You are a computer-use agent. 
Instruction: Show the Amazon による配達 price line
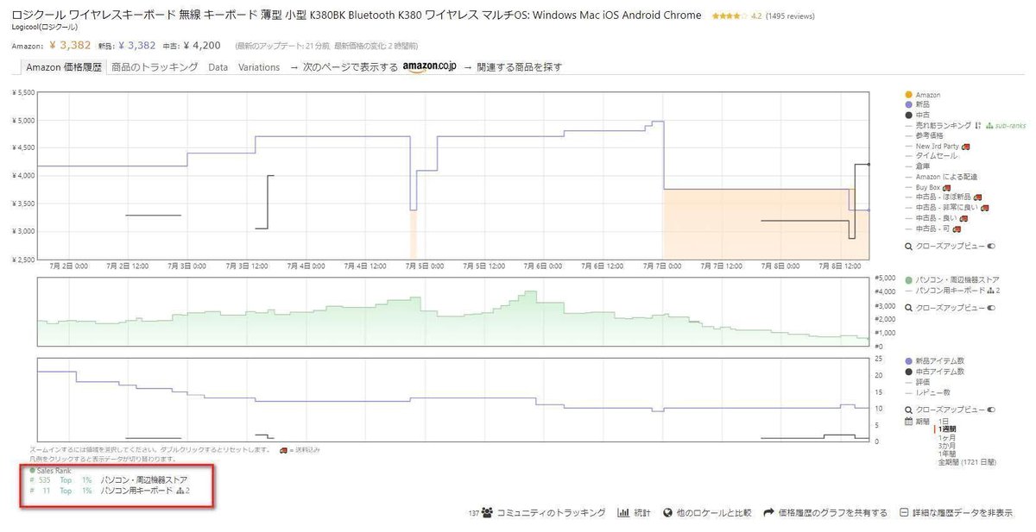942,177
